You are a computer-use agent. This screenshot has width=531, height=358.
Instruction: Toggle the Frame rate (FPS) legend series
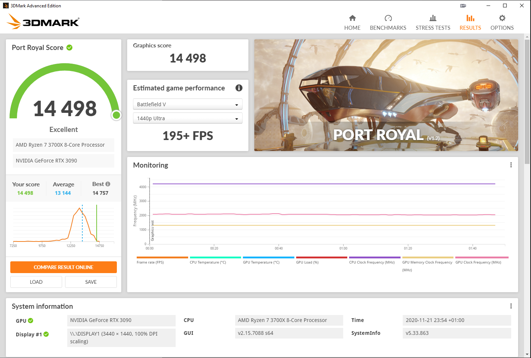tap(162, 260)
